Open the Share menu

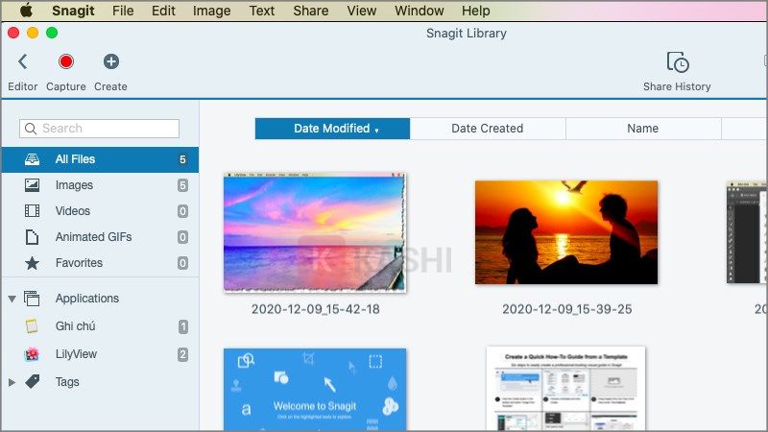[311, 11]
